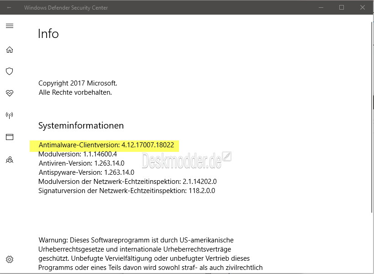The height and width of the screenshot is (274, 374).
Task: Maximize the Windows Defender Security Center window
Action: (342, 7)
